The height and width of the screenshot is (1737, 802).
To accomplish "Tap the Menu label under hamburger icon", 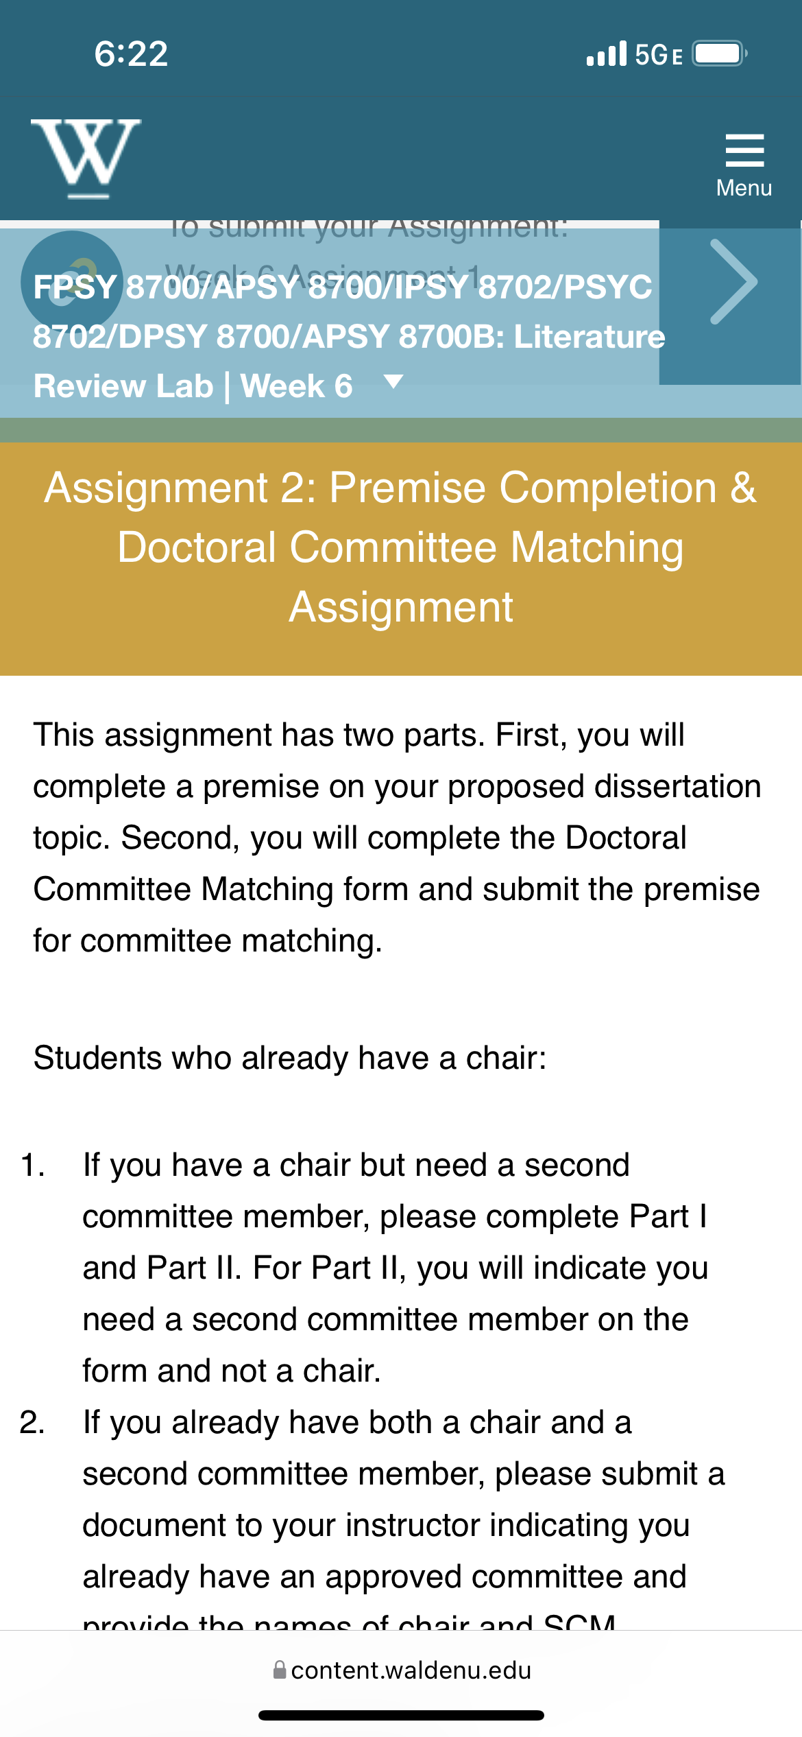I will (744, 188).
